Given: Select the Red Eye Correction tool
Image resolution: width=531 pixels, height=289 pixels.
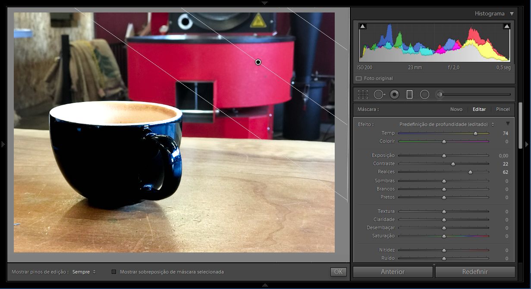Looking at the screenshot, I should (394, 94).
